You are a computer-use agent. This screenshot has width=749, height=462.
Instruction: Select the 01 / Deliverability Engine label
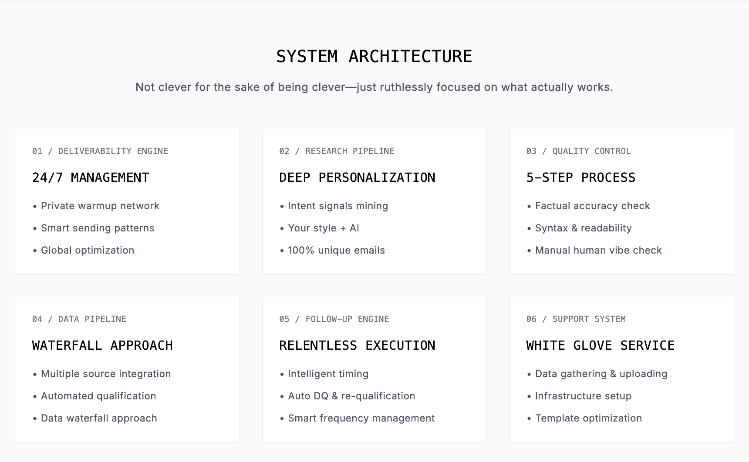click(100, 151)
